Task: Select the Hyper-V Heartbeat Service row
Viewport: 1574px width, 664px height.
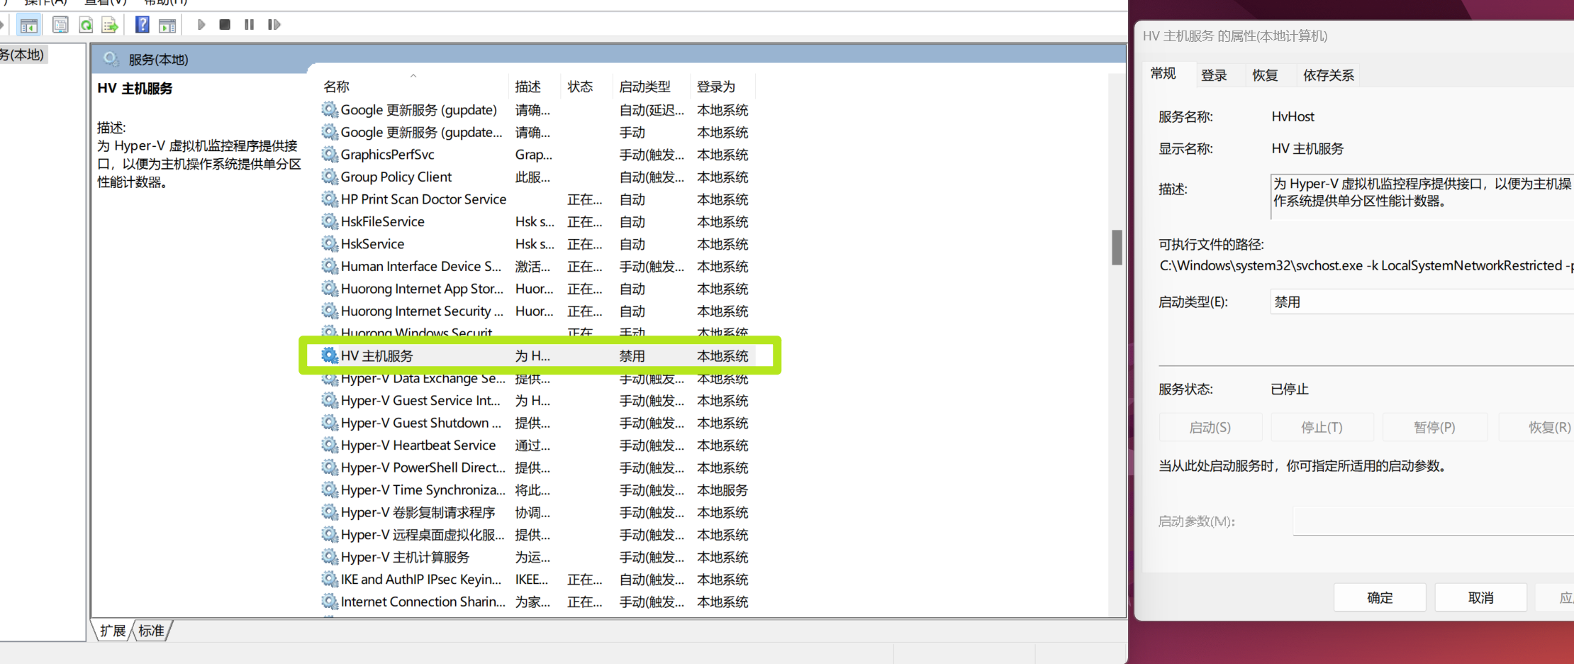Action: (x=418, y=446)
